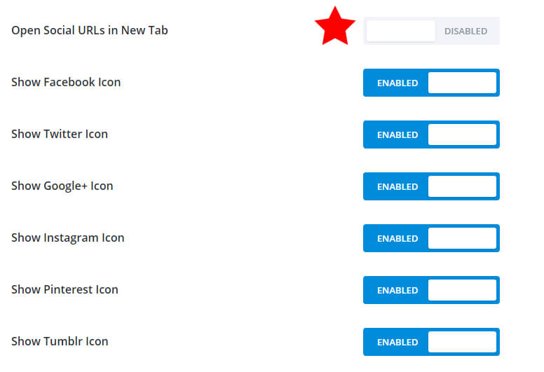Select the 'Show Twitter Icon' label

point(60,134)
